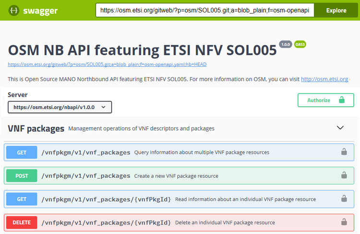Click lock icon on POST vnf_packages row
360x234 pixels.
tap(344, 175)
